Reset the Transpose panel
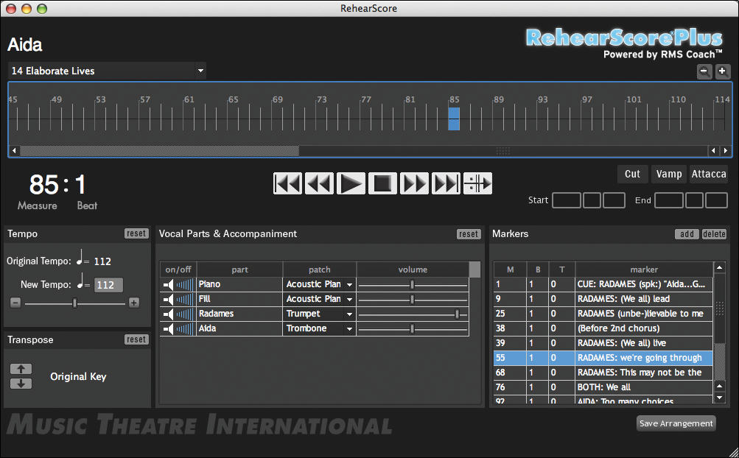739x458 pixels. [136, 339]
